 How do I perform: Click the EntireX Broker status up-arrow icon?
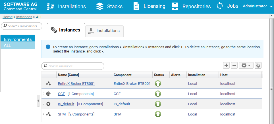pyautogui.click(x=158, y=83)
